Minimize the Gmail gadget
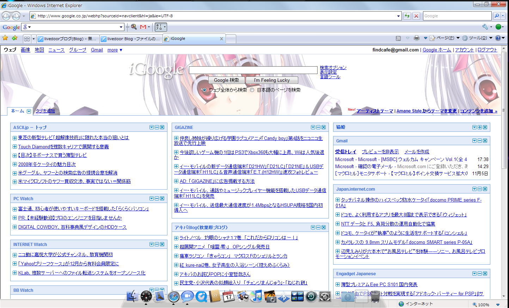 (480, 141)
